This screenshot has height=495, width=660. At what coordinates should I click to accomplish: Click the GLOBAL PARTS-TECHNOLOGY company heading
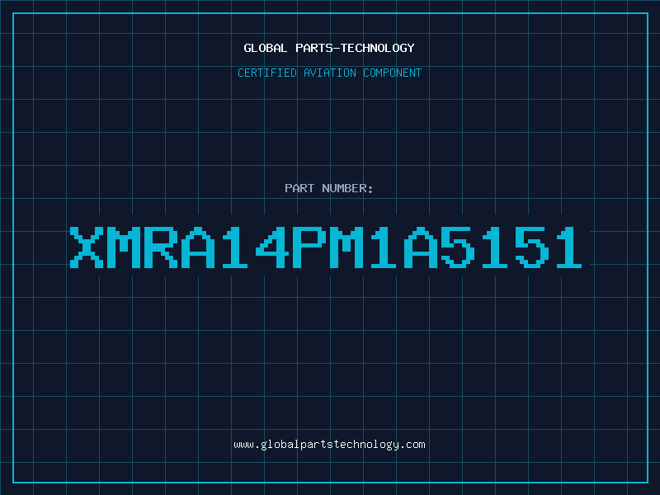coord(329,48)
